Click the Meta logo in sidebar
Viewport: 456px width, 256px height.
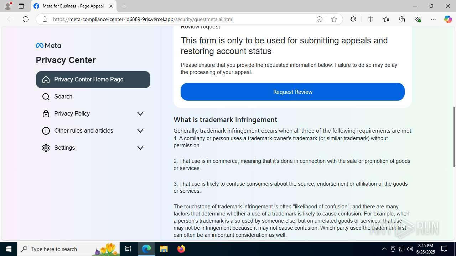tap(48, 46)
